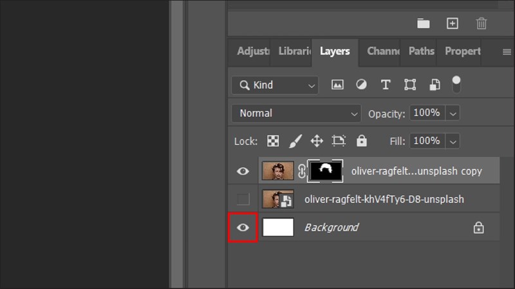Click the link icon between layer and mask

click(x=301, y=171)
